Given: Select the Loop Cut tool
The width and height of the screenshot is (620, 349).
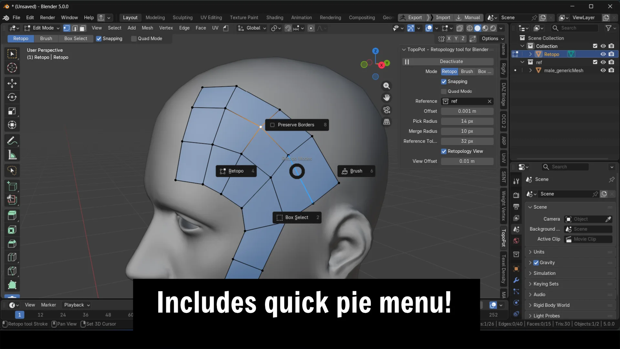Looking at the screenshot, I should [12, 258].
